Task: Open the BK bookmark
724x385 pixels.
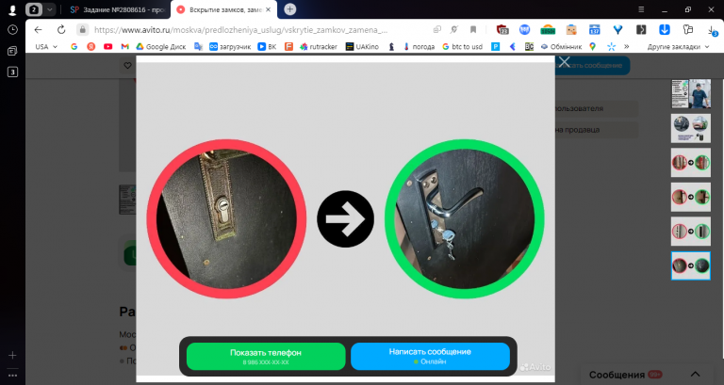Action: click(267, 46)
